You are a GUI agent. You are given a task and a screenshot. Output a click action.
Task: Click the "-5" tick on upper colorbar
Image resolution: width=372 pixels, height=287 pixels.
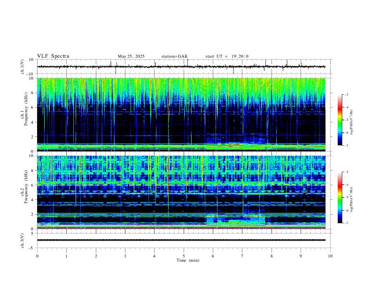(347, 120)
